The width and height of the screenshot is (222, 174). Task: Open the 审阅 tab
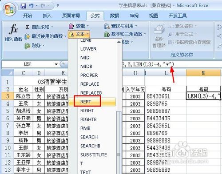point(134,16)
